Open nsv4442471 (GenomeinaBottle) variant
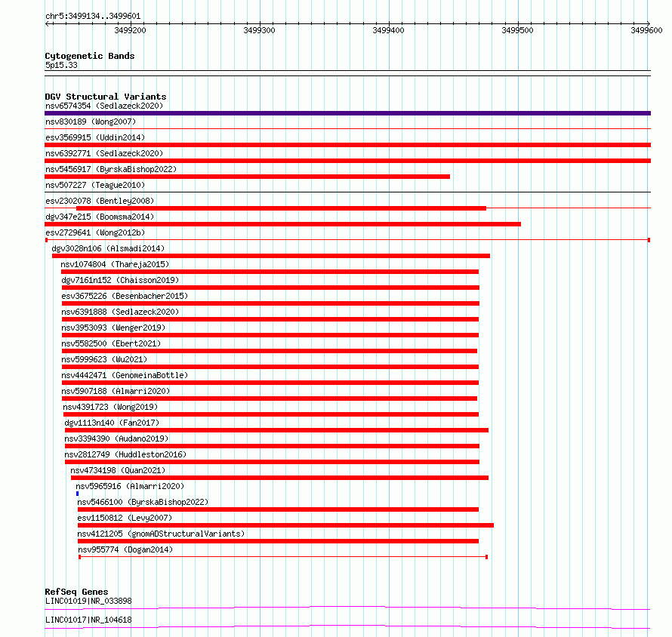672x637 pixels. [x=125, y=375]
